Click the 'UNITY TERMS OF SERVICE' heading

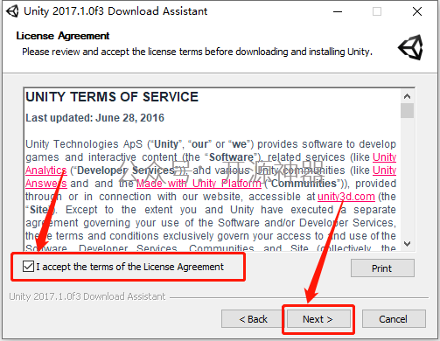pos(112,97)
